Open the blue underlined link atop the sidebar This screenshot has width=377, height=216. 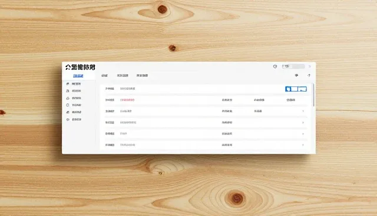point(78,76)
